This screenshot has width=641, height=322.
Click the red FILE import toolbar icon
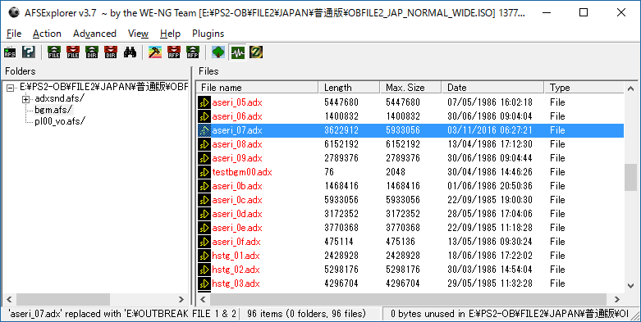(73, 52)
